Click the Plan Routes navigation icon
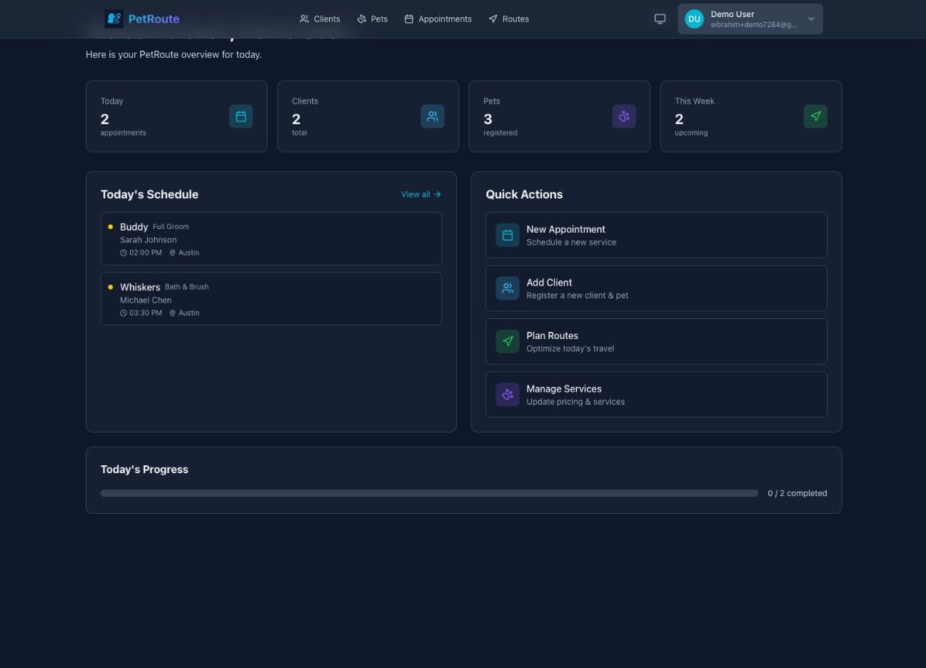The width and height of the screenshot is (926, 668). (507, 341)
